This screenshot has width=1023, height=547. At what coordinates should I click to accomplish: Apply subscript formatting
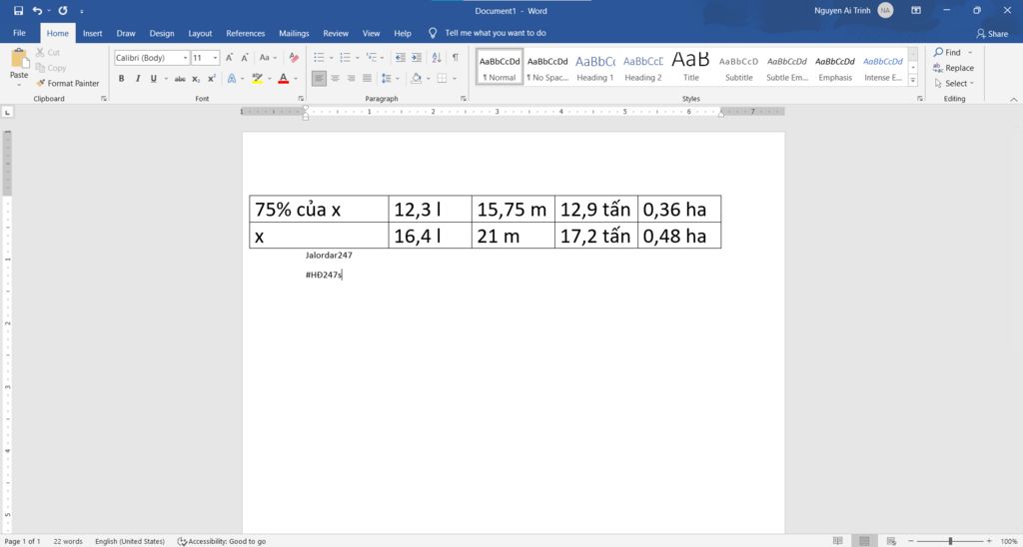196,79
